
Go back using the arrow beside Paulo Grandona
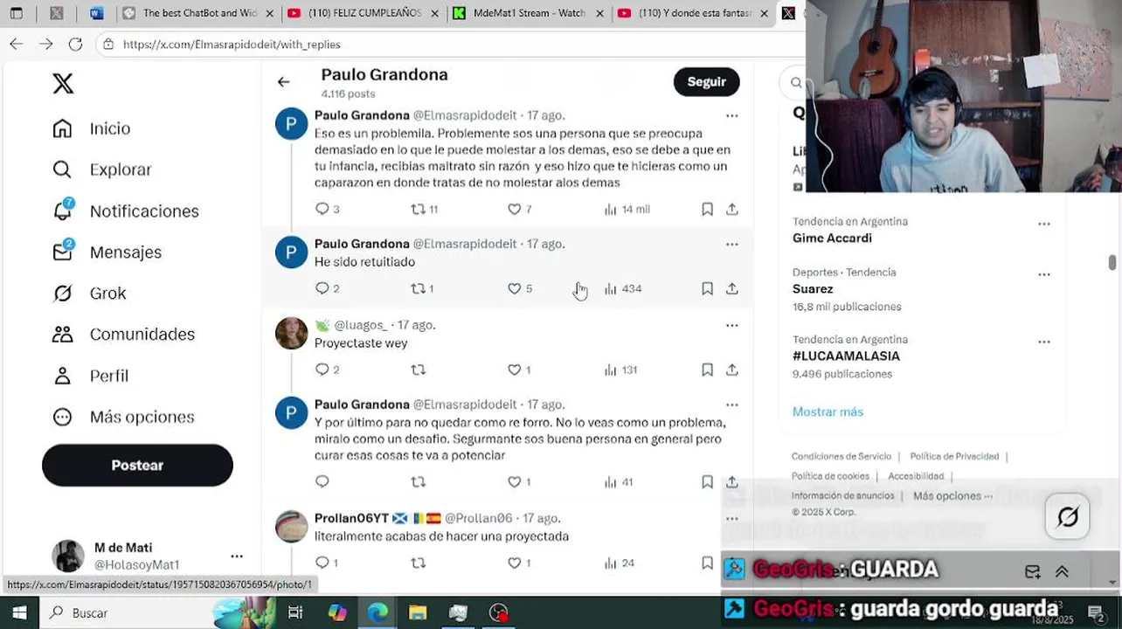point(283,82)
